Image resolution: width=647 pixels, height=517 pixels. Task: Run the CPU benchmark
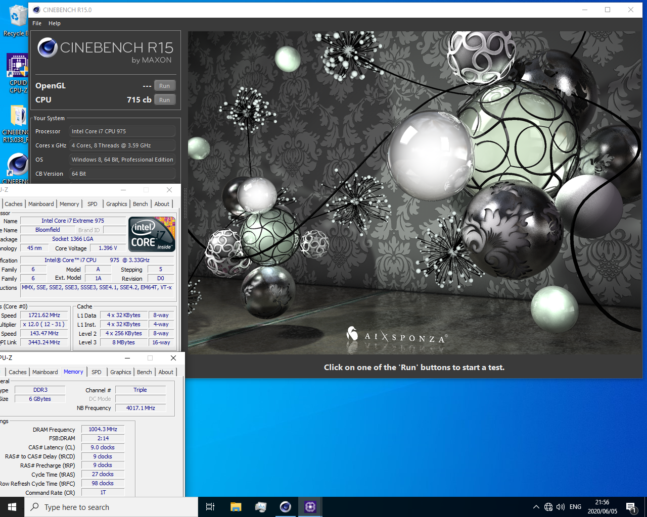point(165,100)
